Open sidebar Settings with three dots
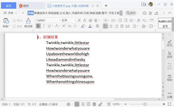The image size is (174, 107). pyautogui.click(x=170, y=95)
